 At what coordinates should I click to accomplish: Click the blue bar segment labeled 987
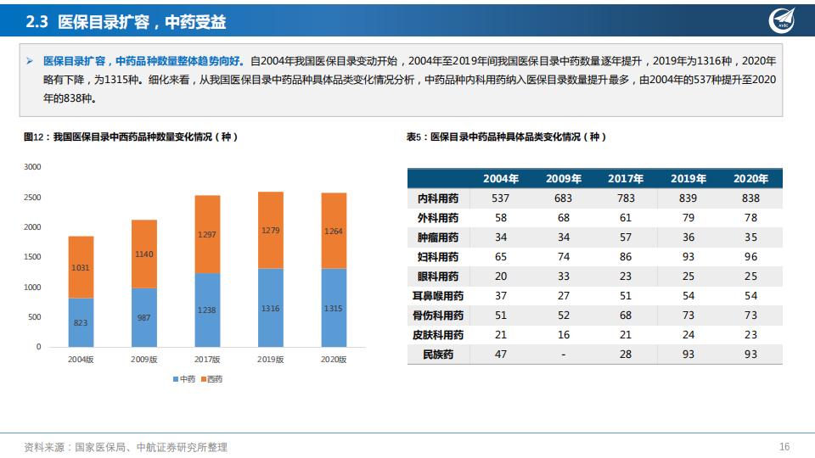click(144, 317)
